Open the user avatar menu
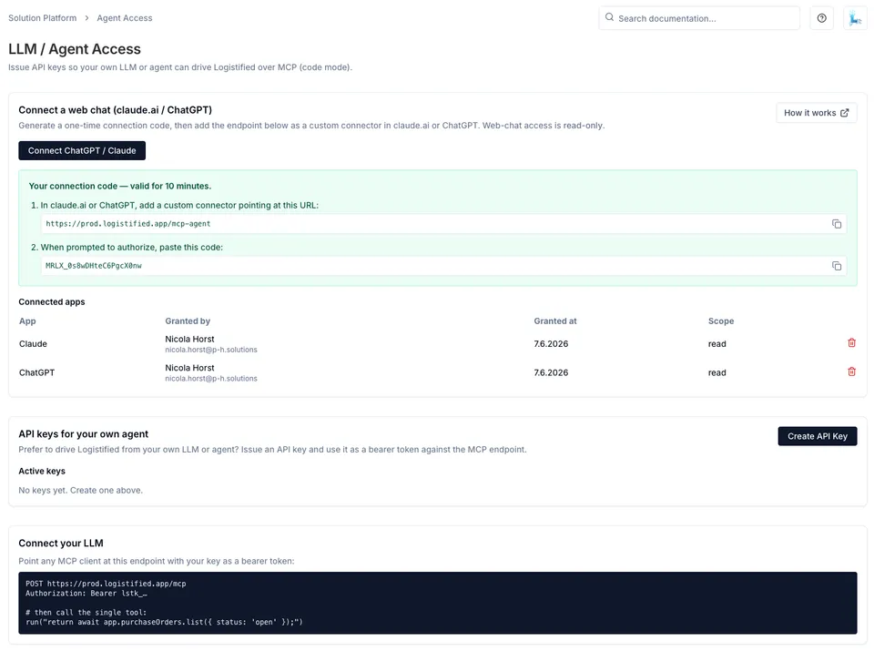The image size is (874, 651). 855,18
